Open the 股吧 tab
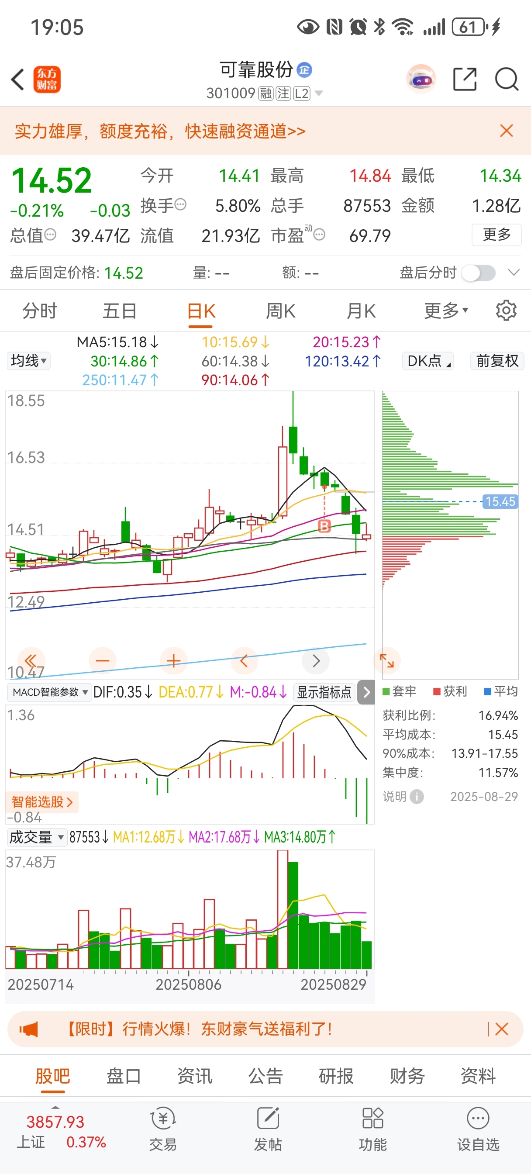This screenshot has width=531, height=1174. [x=53, y=1076]
